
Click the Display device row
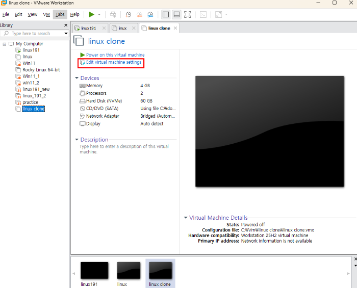tap(93, 124)
